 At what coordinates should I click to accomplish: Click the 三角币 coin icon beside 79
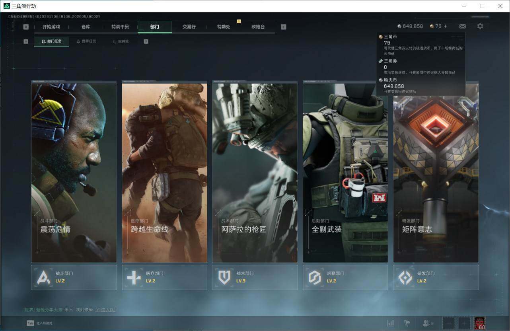[x=432, y=26]
